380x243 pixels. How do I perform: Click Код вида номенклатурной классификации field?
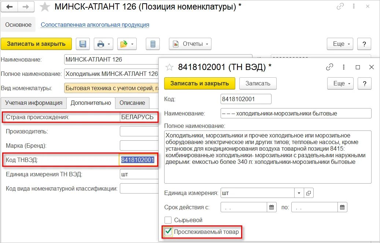point(139,188)
